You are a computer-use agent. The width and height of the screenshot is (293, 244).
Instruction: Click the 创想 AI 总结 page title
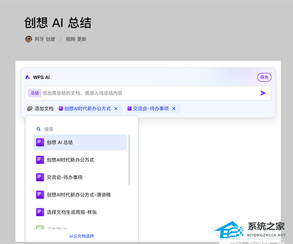(58, 23)
